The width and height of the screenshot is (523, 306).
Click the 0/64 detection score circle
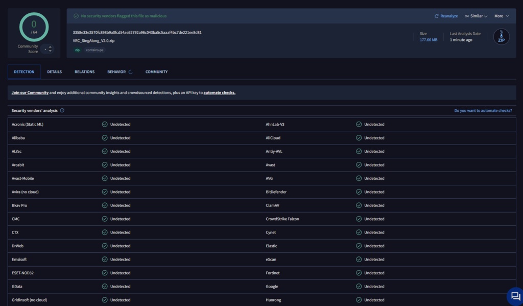point(34,27)
